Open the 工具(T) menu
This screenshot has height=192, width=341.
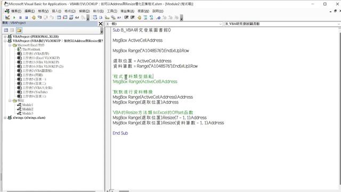[x=112, y=11]
